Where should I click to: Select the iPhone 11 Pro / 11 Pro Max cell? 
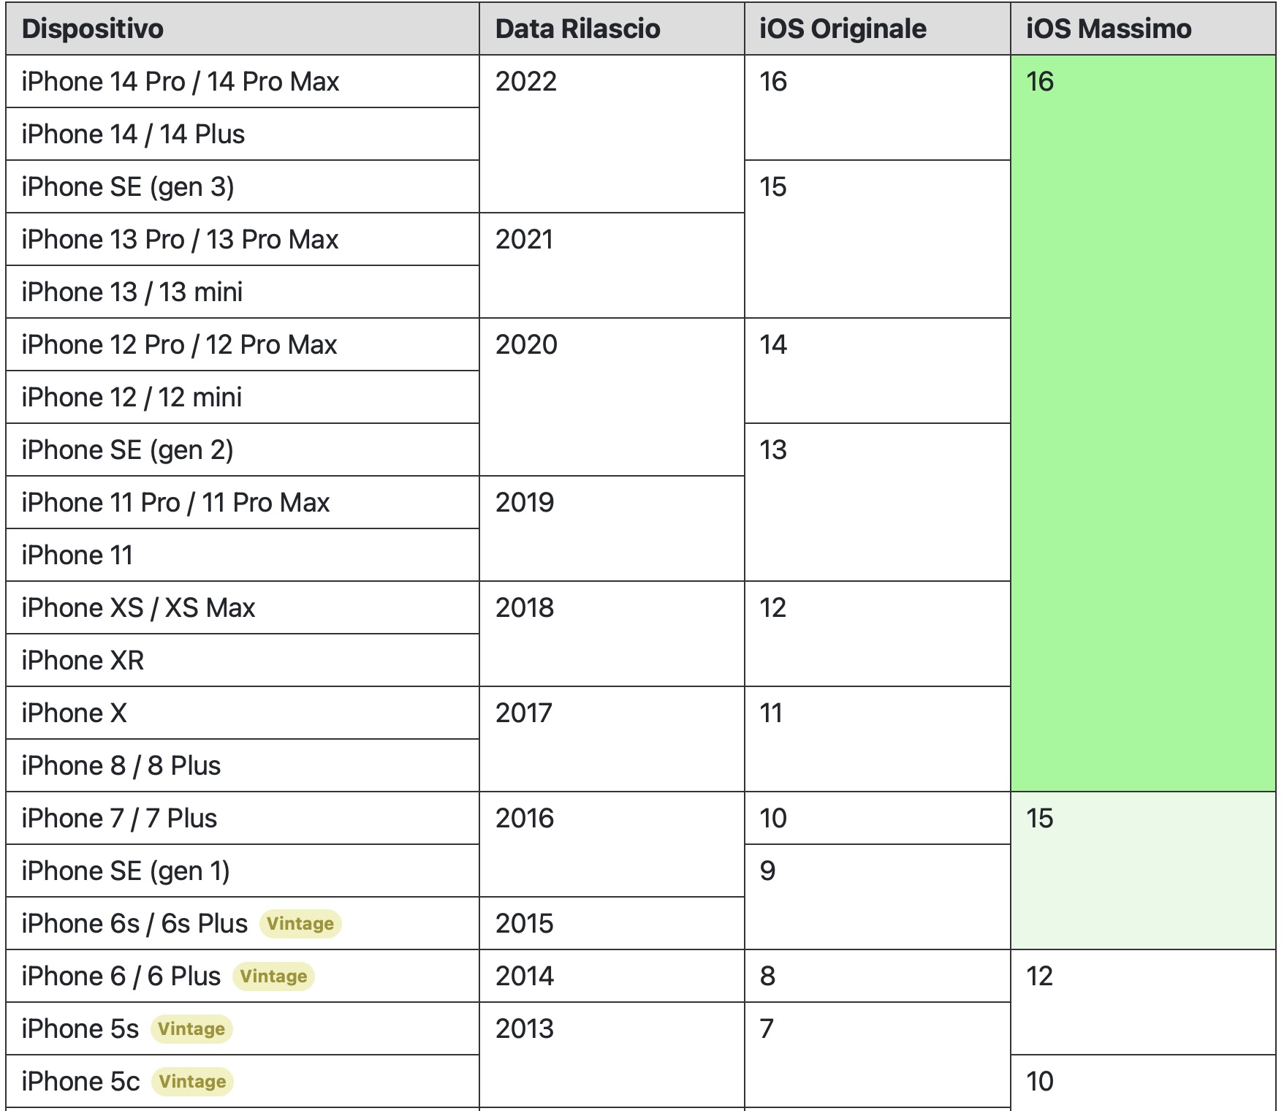click(175, 503)
